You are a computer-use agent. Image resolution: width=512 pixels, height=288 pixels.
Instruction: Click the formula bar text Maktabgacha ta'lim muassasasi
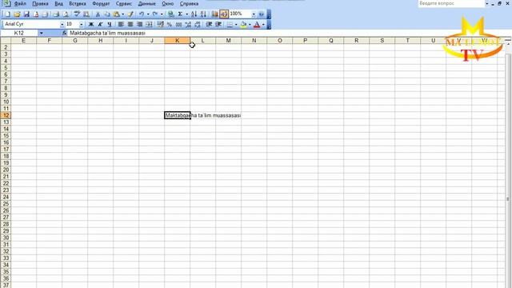pos(107,33)
